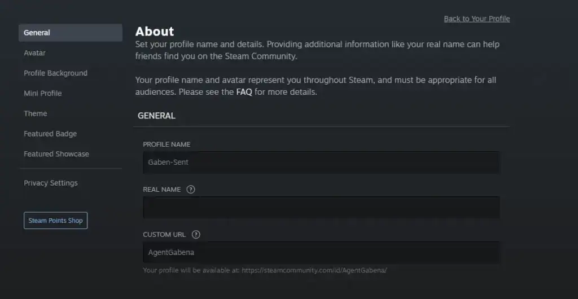
Task: Open Privacy Settings from the sidebar
Action: (51, 183)
